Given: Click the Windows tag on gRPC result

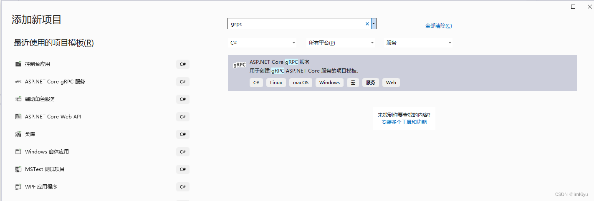Looking at the screenshot, I should (330, 83).
